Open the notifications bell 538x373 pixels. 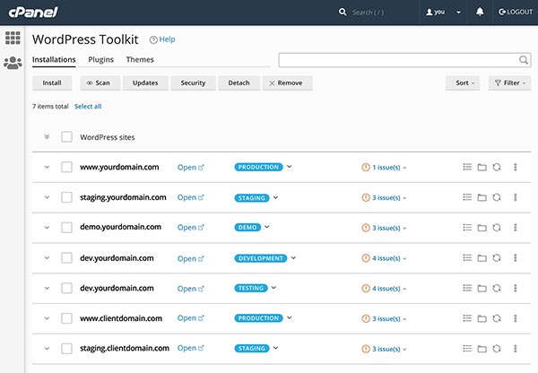[x=480, y=12]
